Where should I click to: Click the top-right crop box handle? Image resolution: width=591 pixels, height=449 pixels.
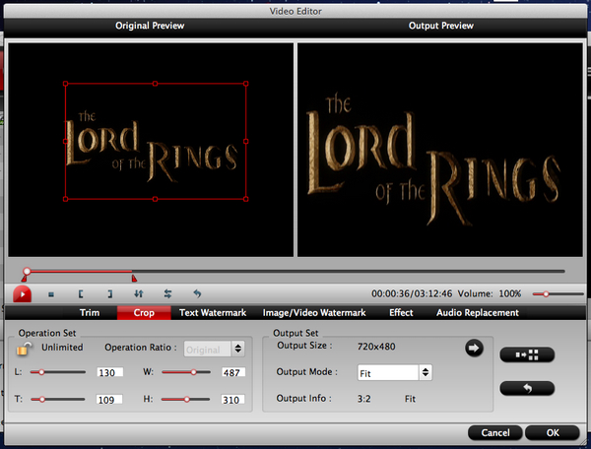coord(245,84)
